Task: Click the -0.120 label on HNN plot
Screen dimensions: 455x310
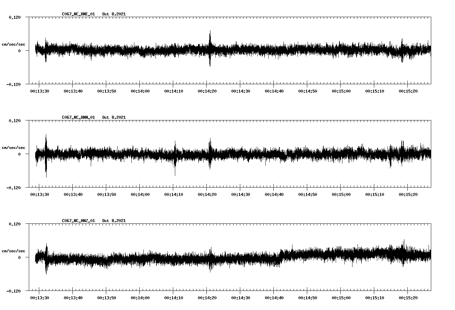Action: 13,188
